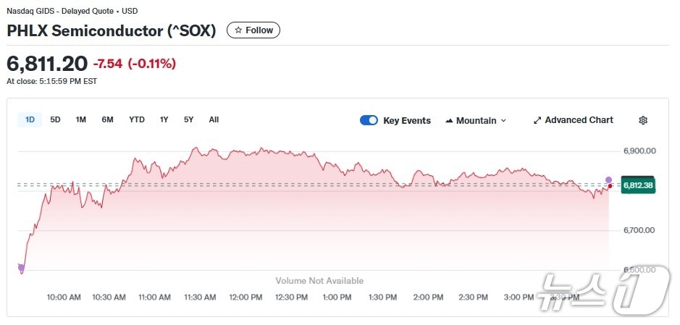Select the All time range
Image resolution: width=680 pixels, height=325 pixels.
coord(214,119)
